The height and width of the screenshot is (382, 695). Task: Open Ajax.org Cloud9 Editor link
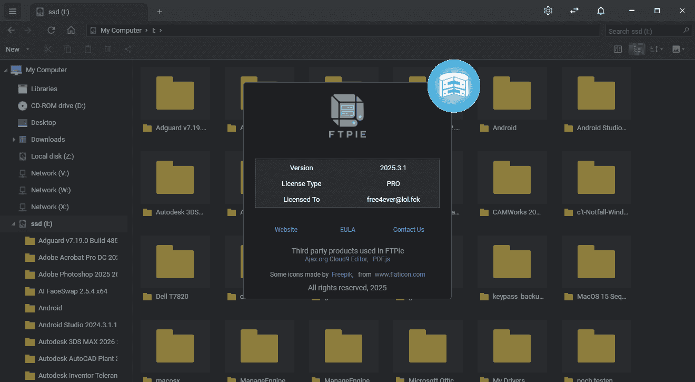pyautogui.click(x=336, y=259)
